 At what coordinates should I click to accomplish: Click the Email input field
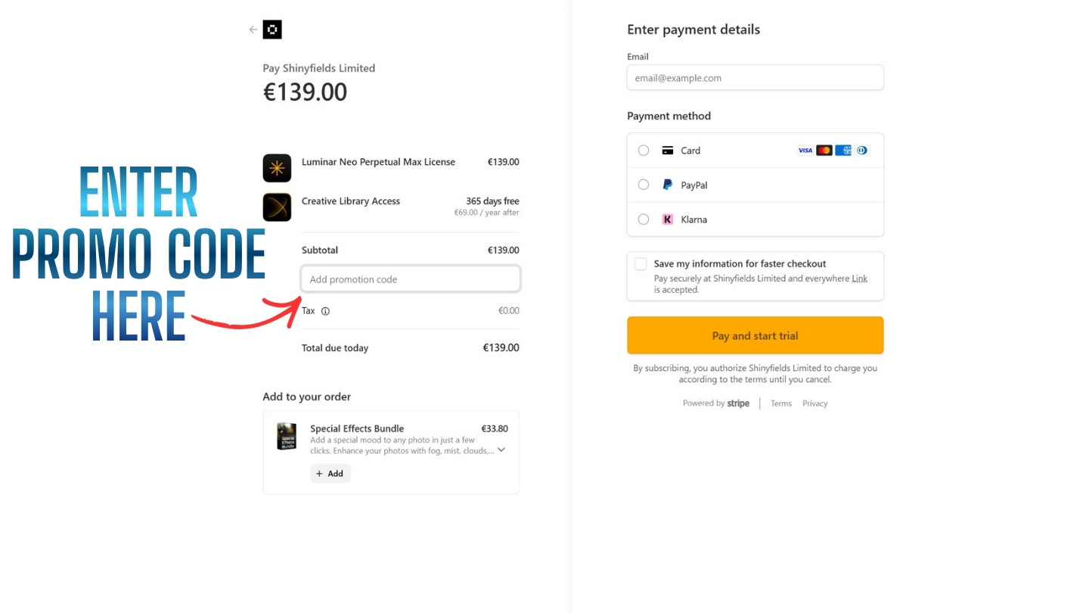(755, 78)
